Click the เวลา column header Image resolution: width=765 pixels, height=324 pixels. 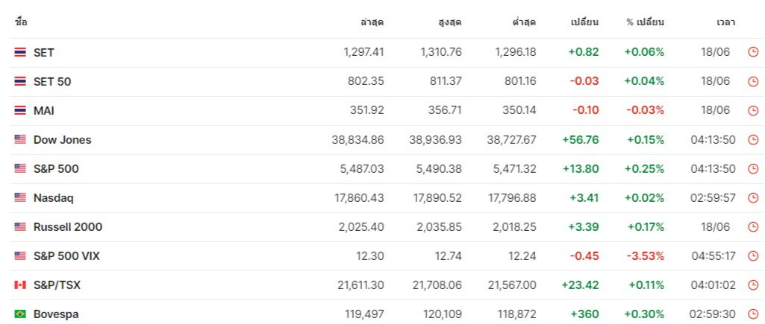[x=725, y=22]
